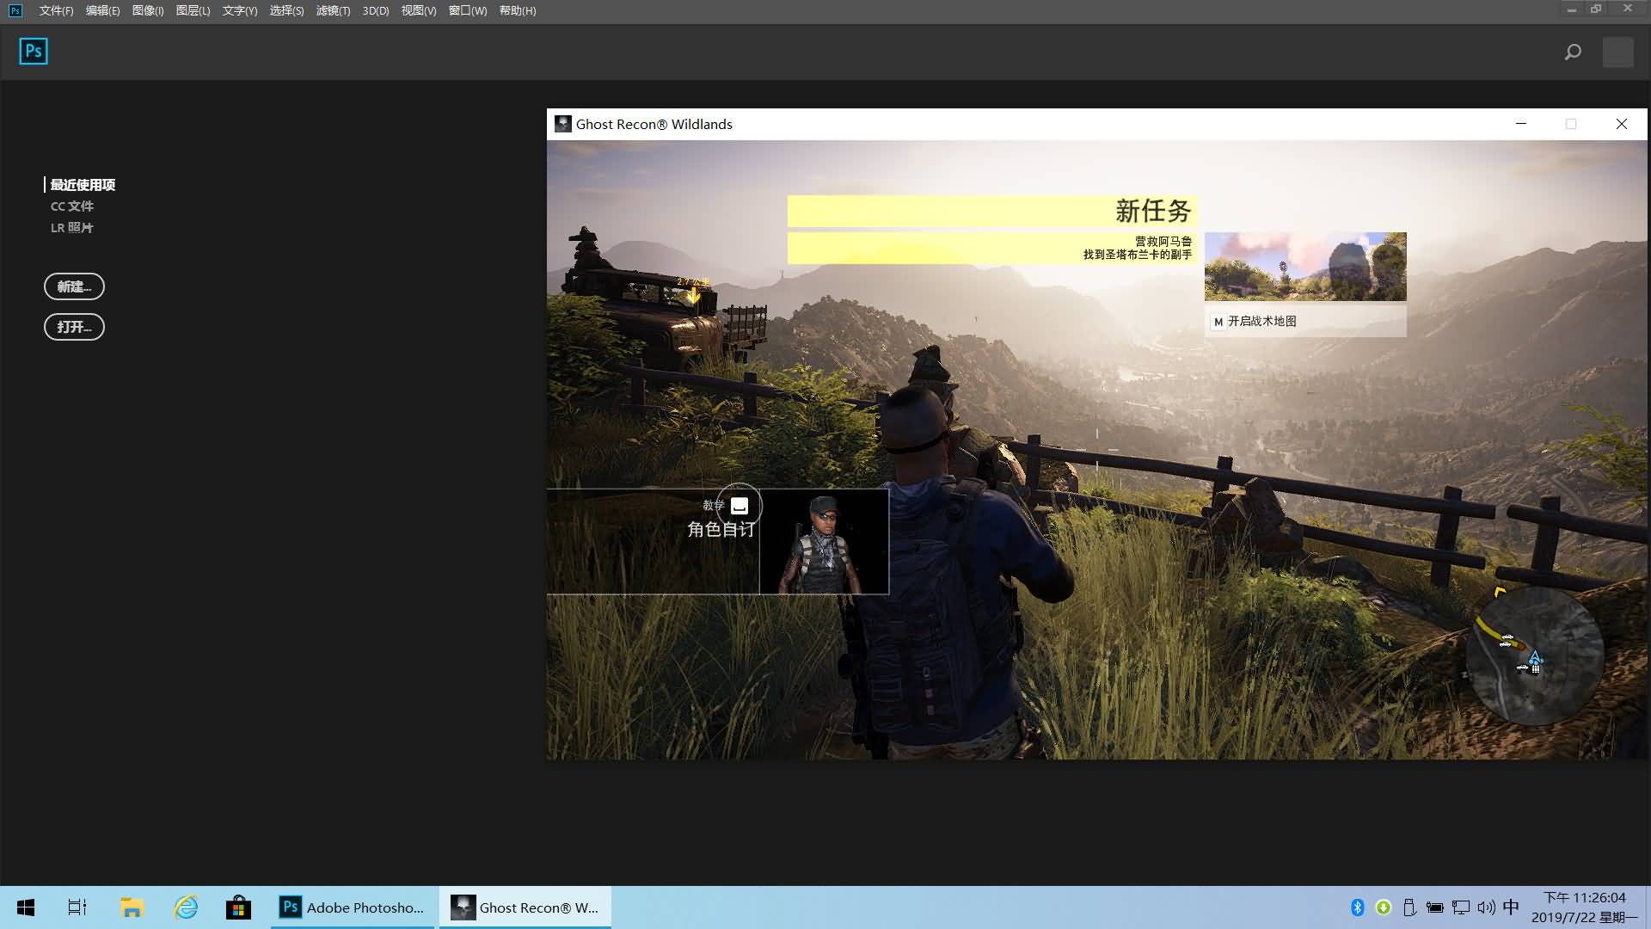
Task: Click the gray account square beside search
Action: (x=1618, y=52)
